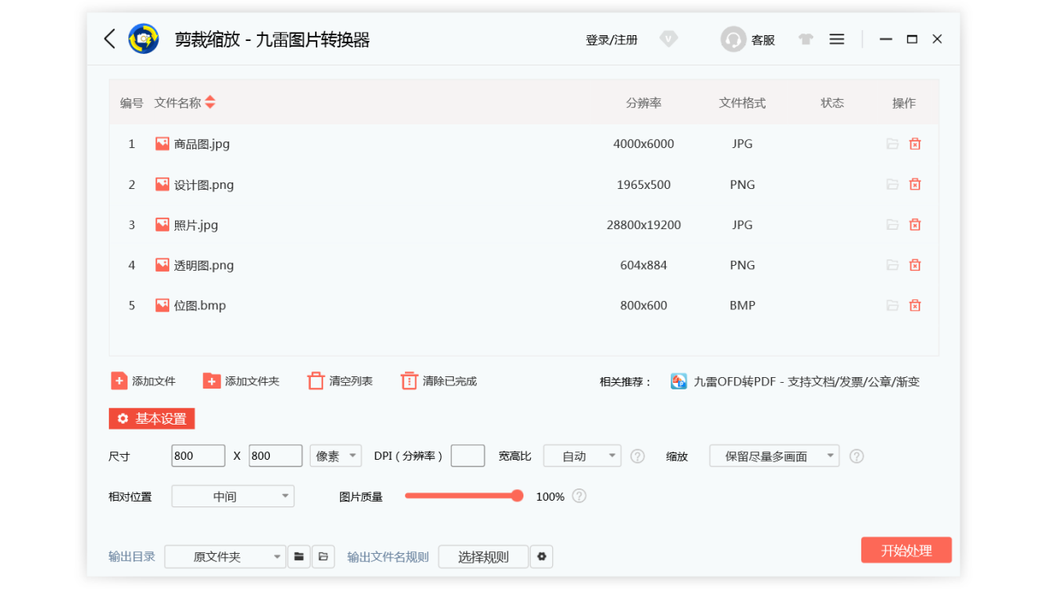
Task: Click the back arrow in title bar
Action: click(x=110, y=38)
